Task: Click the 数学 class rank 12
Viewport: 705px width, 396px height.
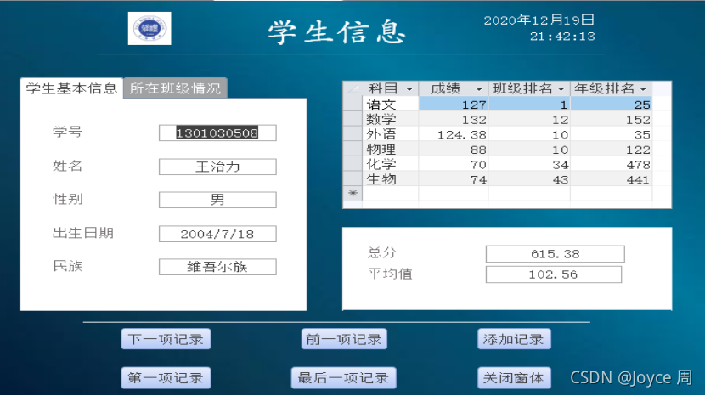Action: point(530,119)
